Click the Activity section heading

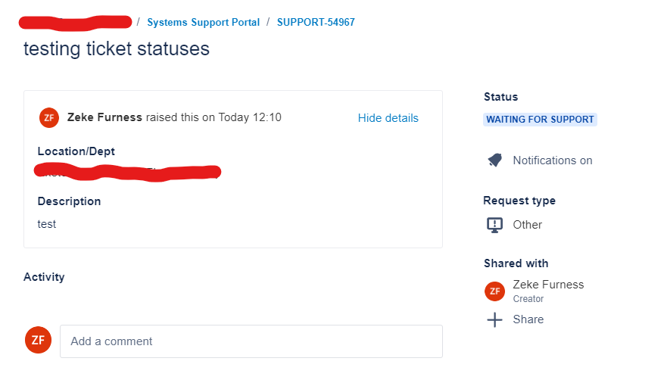44,277
